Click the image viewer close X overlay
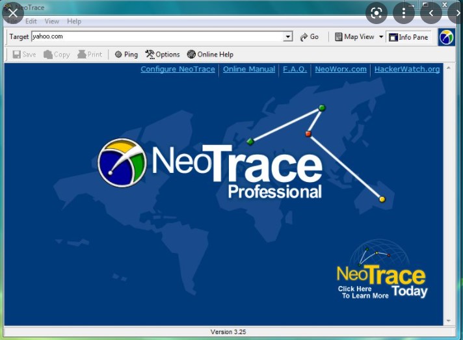Screen dimensions: 463x340 click(x=13, y=13)
